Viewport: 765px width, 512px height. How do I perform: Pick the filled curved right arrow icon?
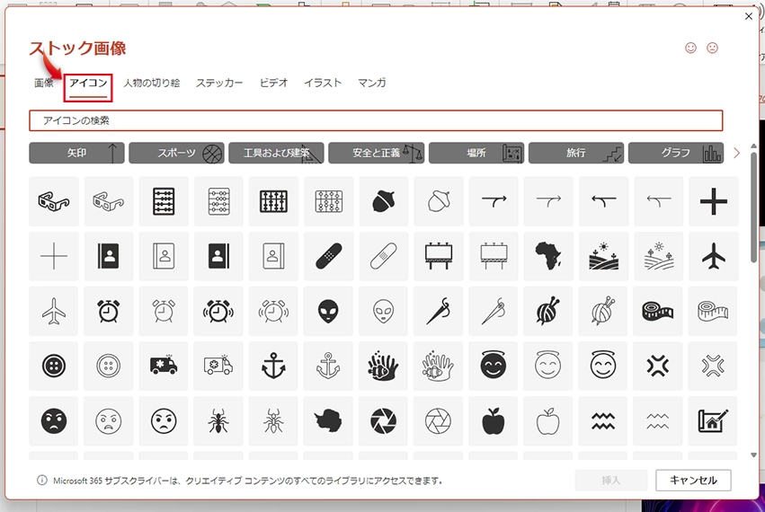(494, 201)
